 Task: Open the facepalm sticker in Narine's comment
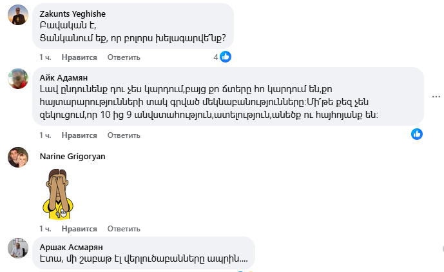pos(57,191)
